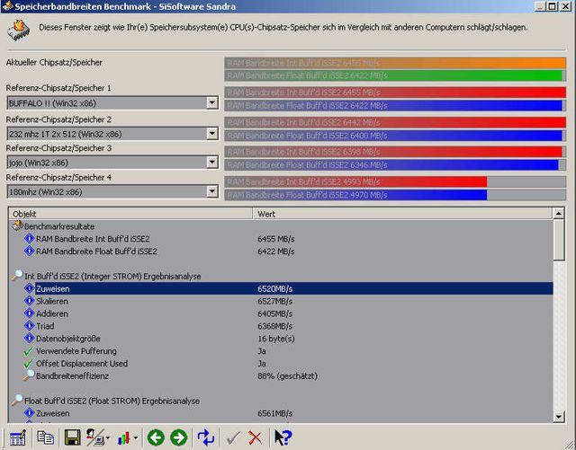Click the user/computer connection icon
The width and height of the screenshot is (576, 450).
click(94, 437)
